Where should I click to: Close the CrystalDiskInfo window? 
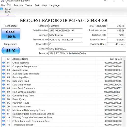click(123, 1)
